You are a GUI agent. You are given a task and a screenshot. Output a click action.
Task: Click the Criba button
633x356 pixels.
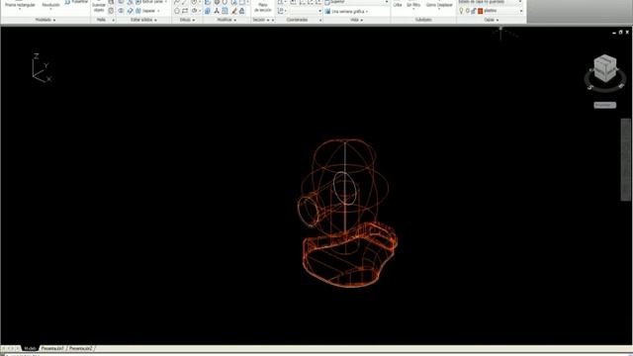(x=398, y=5)
